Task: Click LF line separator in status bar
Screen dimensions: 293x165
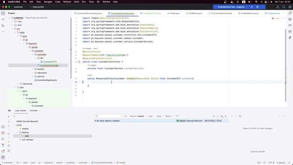Action: tap(265, 163)
